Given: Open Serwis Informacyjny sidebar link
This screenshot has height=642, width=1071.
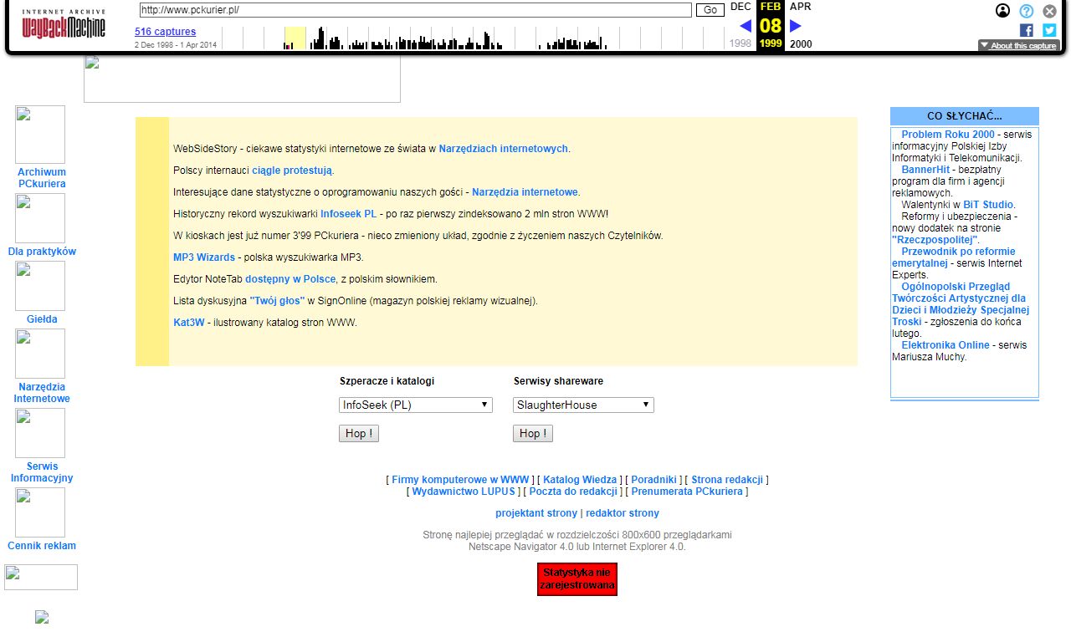Looking at the screenshot, I should coord(42,472).
